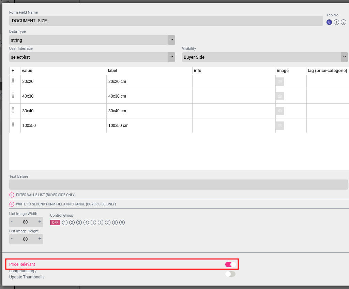The image size is (349, 289).
Task: Click the label column header
Action: click(x=149, y=71)
